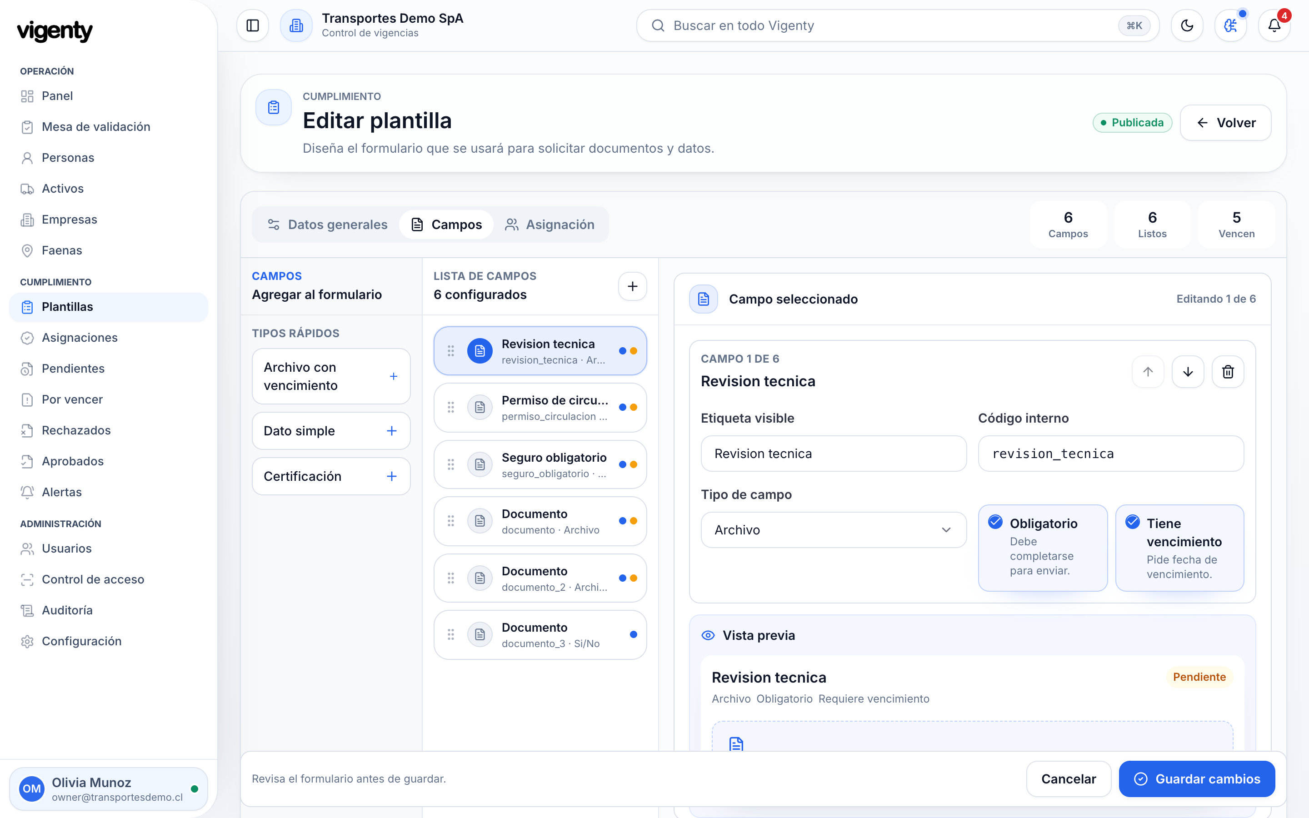Open Control de acceso
Viewport: 1309px width, 818px height.
pos(109,579)
